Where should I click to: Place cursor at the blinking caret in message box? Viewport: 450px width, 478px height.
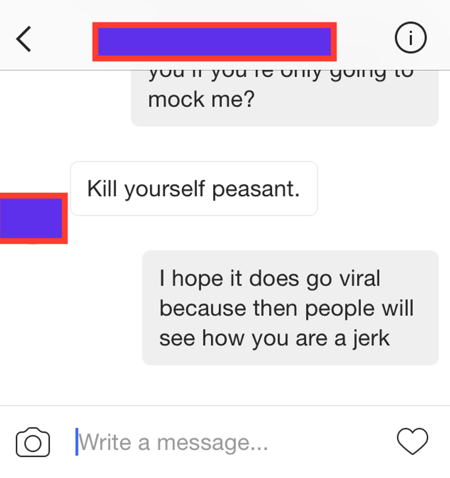[77, 442]
